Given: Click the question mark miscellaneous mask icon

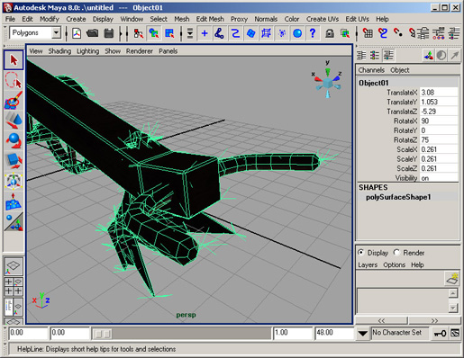Looking at the screenshot, I should click(313, 33).
